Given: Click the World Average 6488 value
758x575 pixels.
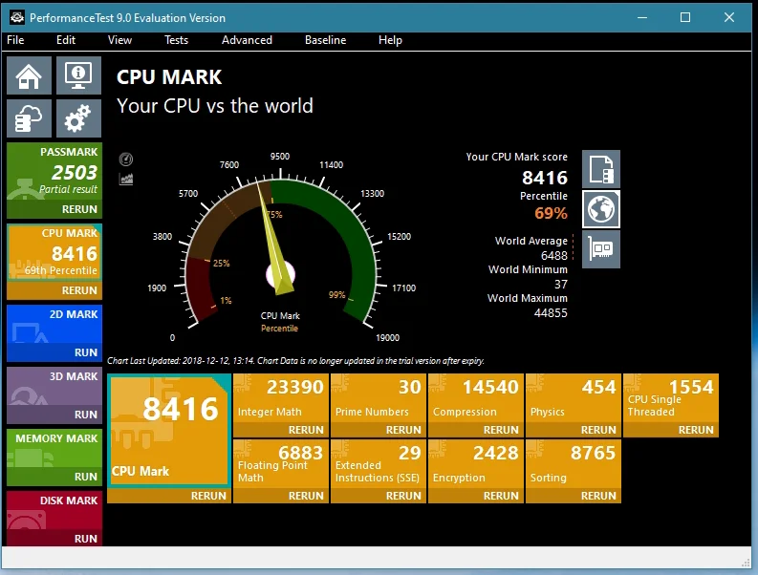Looking at the screenshot, I should [x=554, y=255].
